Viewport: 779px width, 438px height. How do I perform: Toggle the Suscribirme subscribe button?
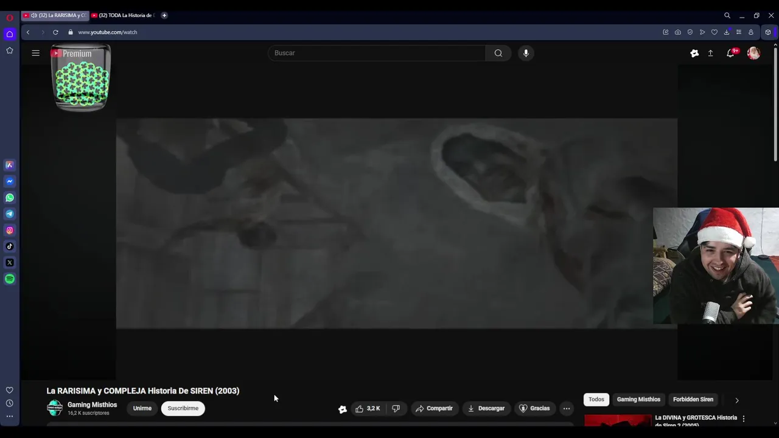pos(183,408)
